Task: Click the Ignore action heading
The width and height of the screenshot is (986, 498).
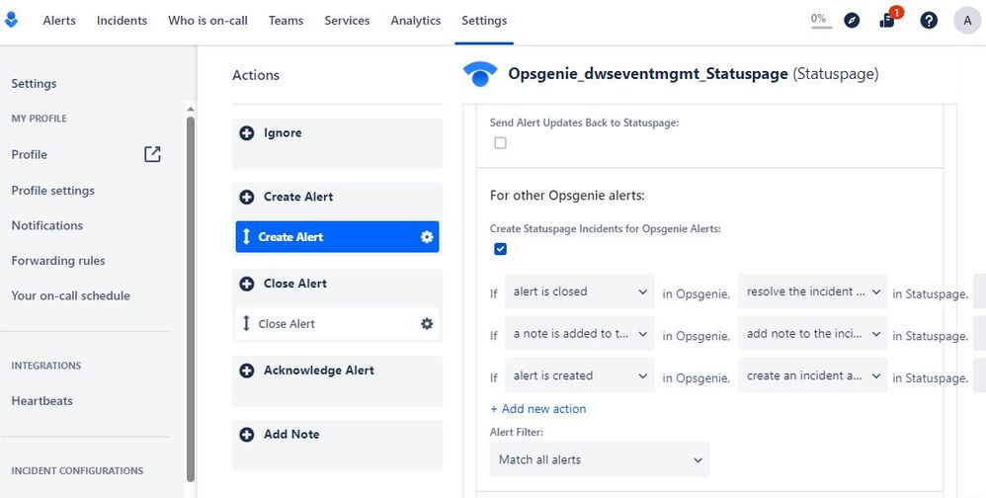Action: tap(283, 132)
